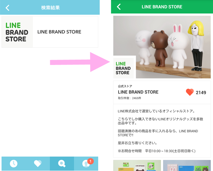Open the blue product thumbnail
This screenshot has height=171, width=213.
click(x=187, y=165)
